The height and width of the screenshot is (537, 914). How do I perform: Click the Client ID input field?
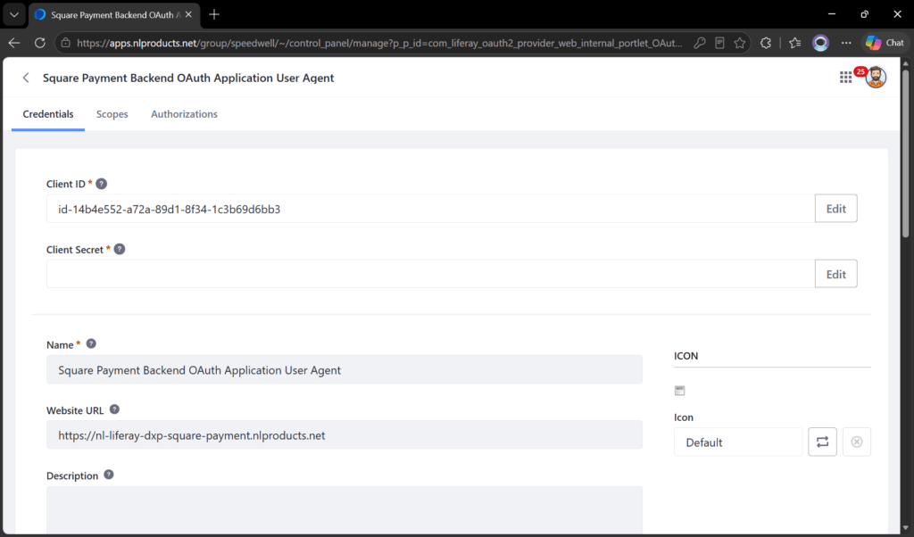431,209
